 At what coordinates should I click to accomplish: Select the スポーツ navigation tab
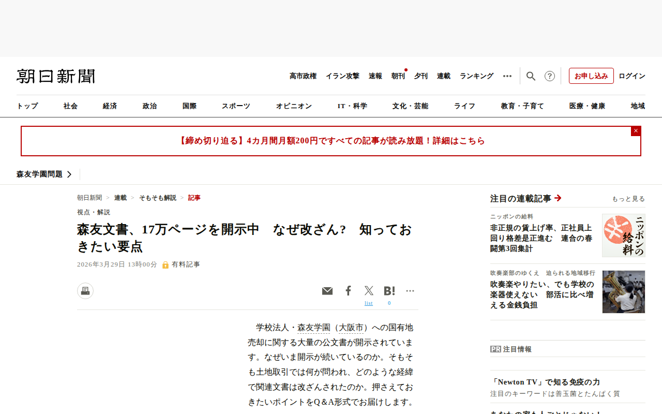point(236,106)
